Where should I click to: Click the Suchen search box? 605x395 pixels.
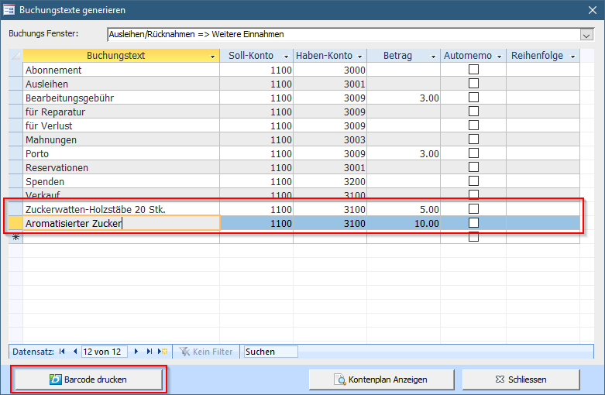271,352
